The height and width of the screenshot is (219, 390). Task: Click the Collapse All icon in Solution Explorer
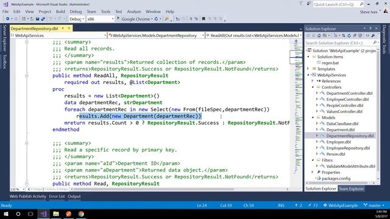pos(355,36)
